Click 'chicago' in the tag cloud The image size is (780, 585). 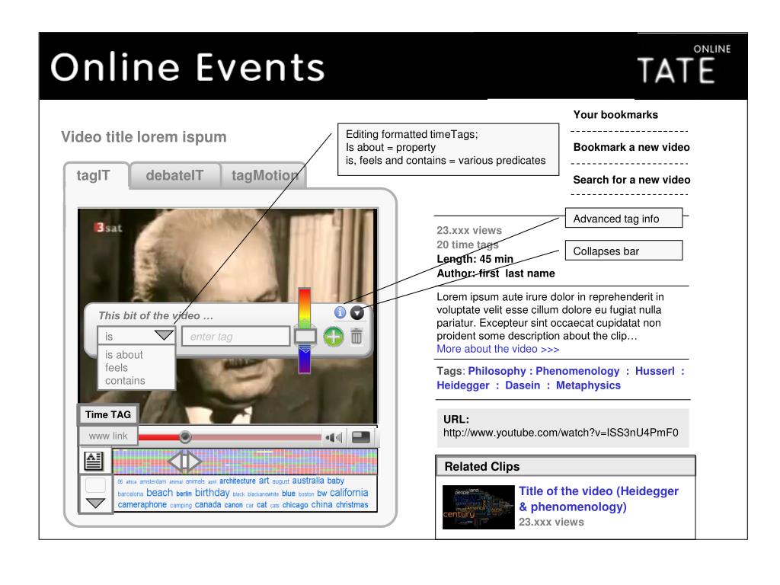click(x=295, y=505)
